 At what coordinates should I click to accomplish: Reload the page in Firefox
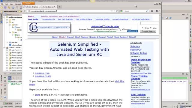(x=117, y=11)
